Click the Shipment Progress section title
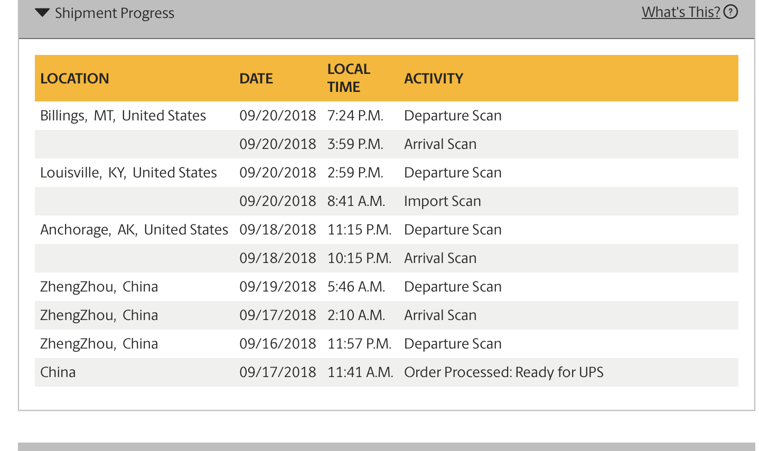This screenshot has height=451, width=759. coord(115,13)
